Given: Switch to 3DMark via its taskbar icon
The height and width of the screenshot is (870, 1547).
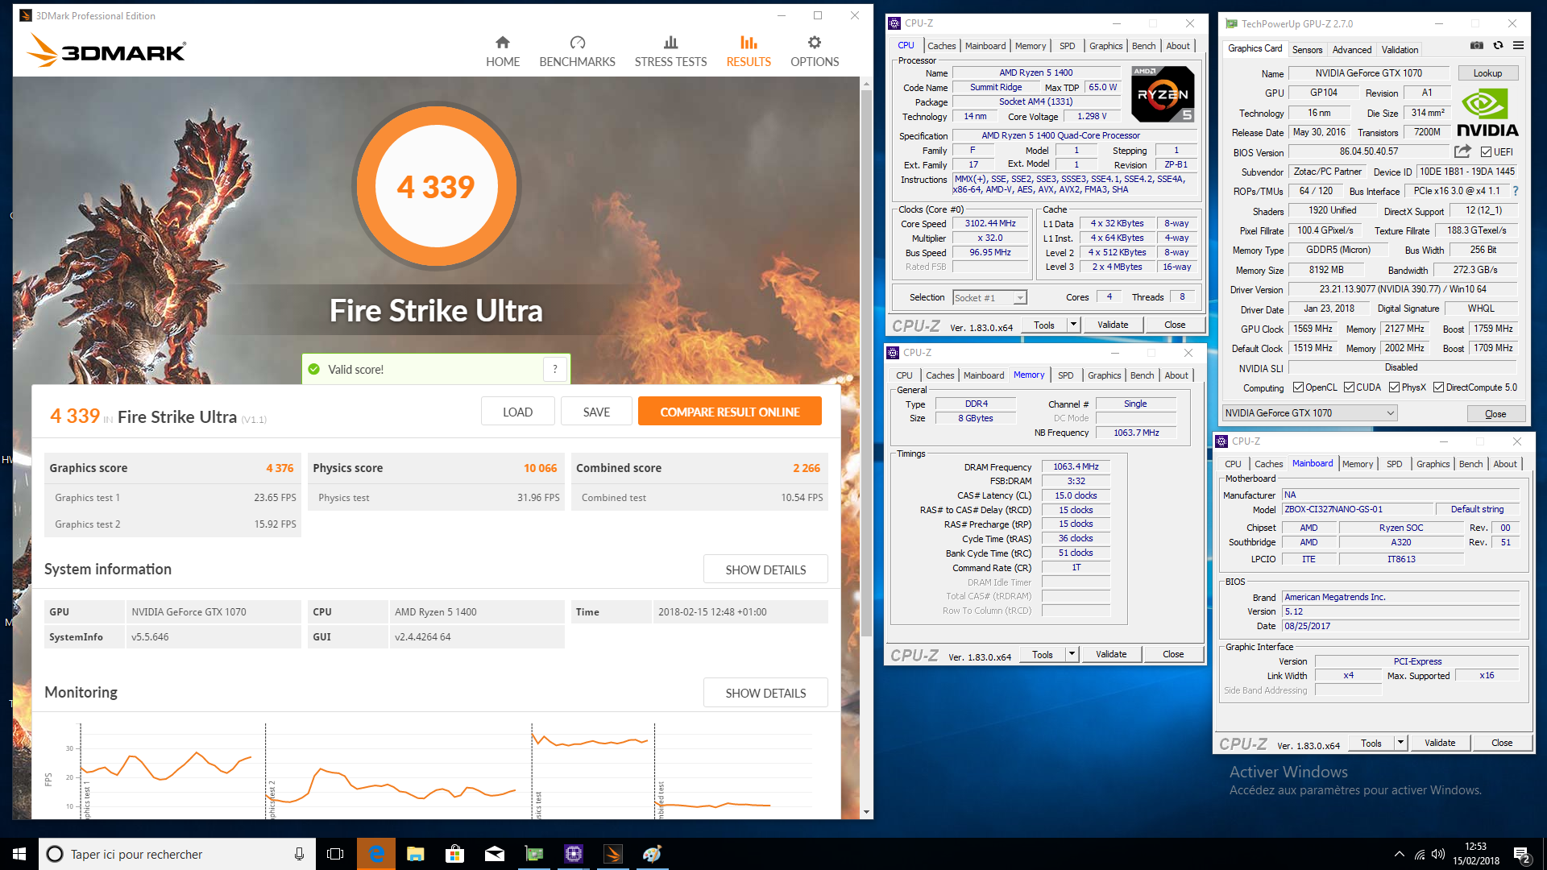Looking at the screenshot, I should coord(612,854).
